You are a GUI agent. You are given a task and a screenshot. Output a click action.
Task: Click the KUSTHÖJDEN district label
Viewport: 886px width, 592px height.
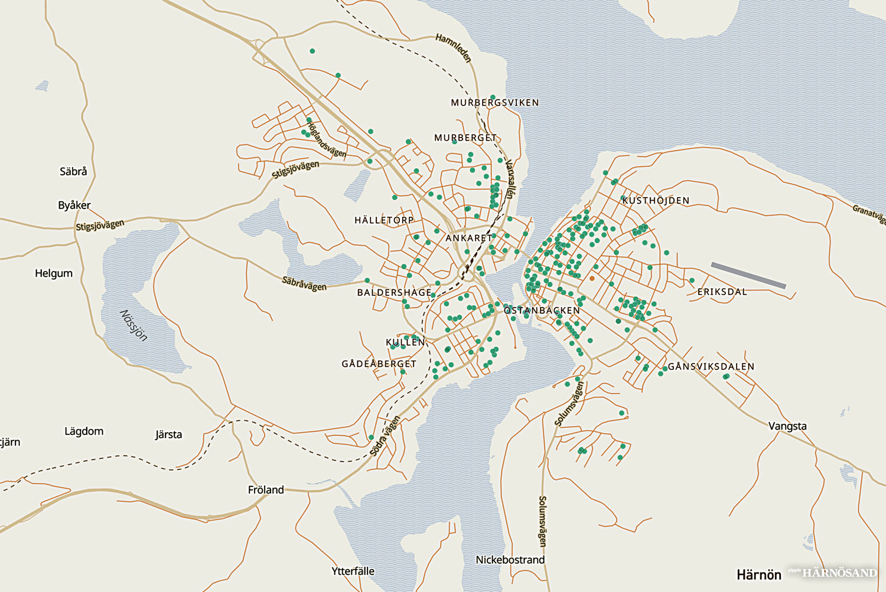pos(656,201)
